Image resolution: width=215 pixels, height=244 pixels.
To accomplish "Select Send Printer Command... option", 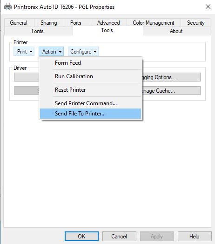I will pyautogui.click(x=91, y=103).
